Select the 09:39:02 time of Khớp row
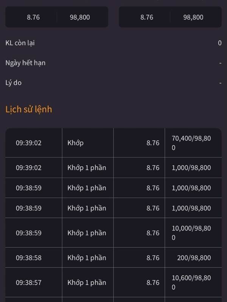Screen dimensions: 227x302 29,143
